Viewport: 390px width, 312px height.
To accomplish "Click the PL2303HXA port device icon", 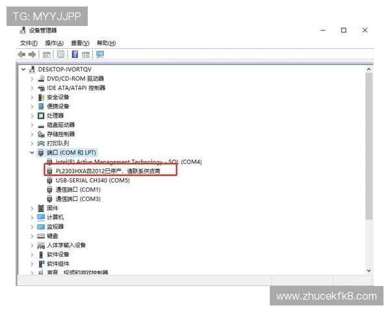I will [49, 171].
